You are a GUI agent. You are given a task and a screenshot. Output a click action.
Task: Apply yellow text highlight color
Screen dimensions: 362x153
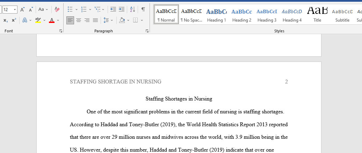pos(38,20)
